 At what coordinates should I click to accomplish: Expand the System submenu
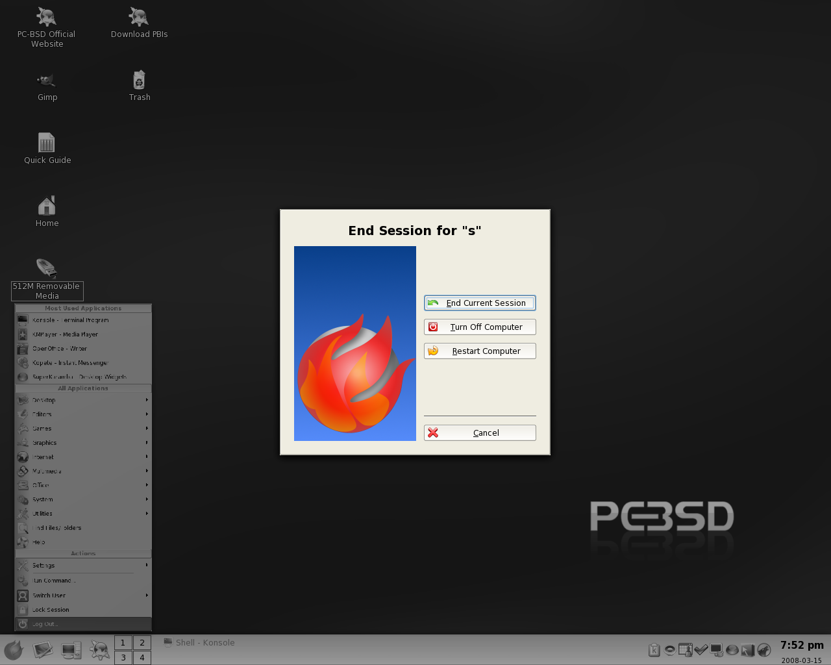[83, 499]
